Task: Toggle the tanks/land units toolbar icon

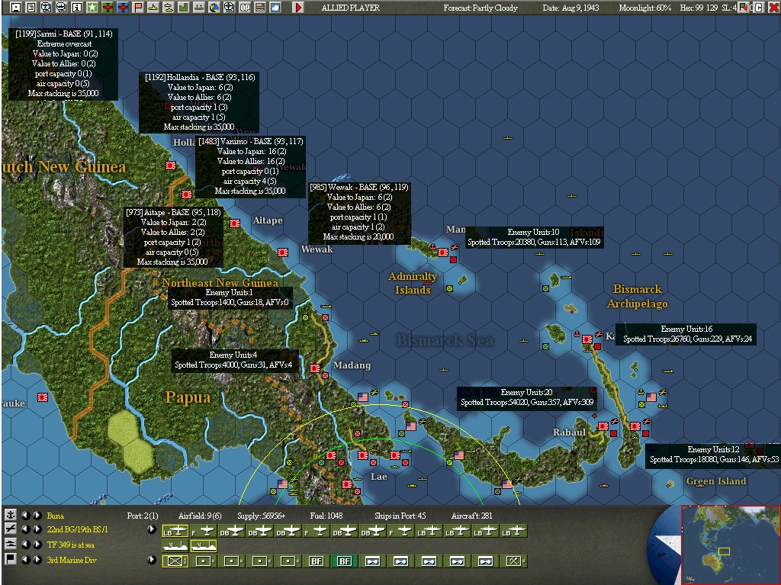Action: pyautogui.click(x=199, y=8)
